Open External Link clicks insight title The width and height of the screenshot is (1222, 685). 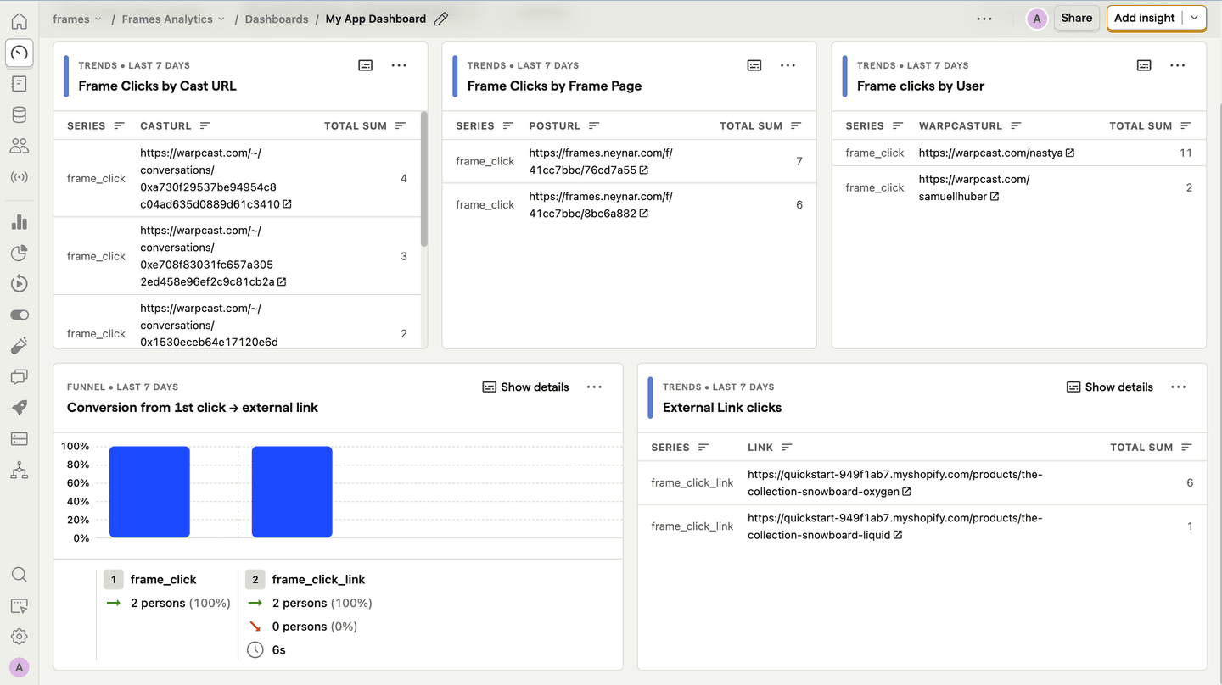pos(721,408)
